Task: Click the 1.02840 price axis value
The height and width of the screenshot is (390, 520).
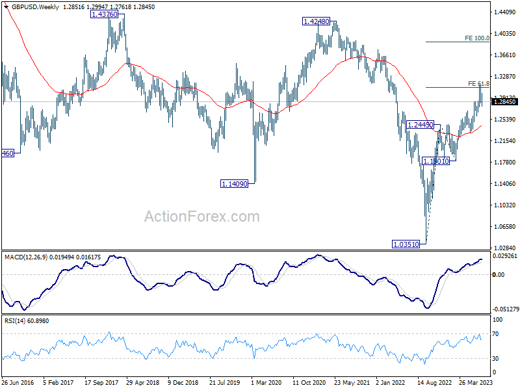Action: click(504, 248)
